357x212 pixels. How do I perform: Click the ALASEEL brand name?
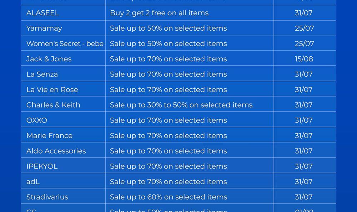[42, 13]
